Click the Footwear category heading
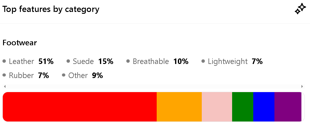Viewport: 310px width, 127px height. pos(20,43)
